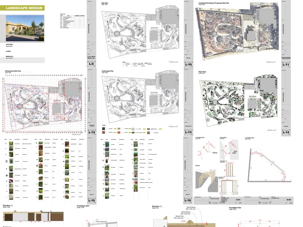Click the Combined Existing & Proposed Site Plan heading
The image size is (303, 227).
[x=214, y=3]
